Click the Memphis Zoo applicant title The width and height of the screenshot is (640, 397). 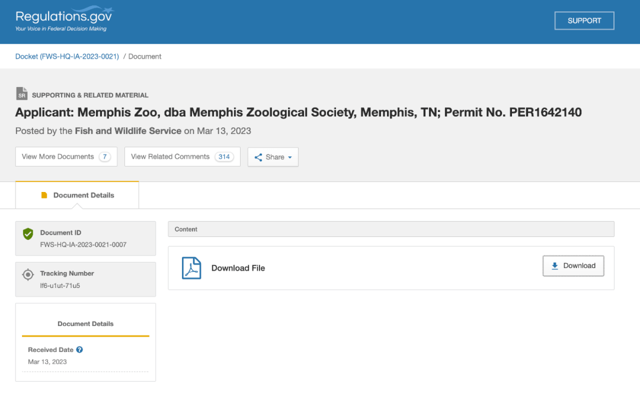[x=298, y=112]
